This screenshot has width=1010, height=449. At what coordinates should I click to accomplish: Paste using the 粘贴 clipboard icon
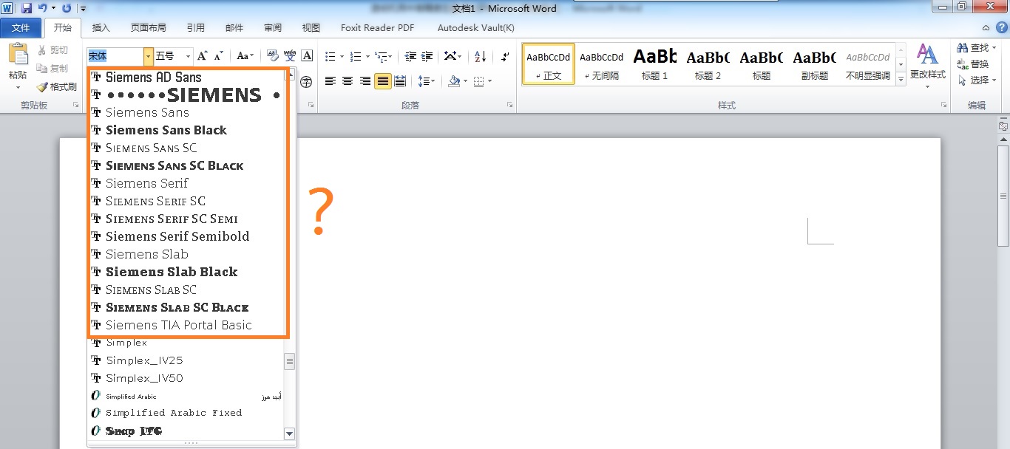pos(18,55)
